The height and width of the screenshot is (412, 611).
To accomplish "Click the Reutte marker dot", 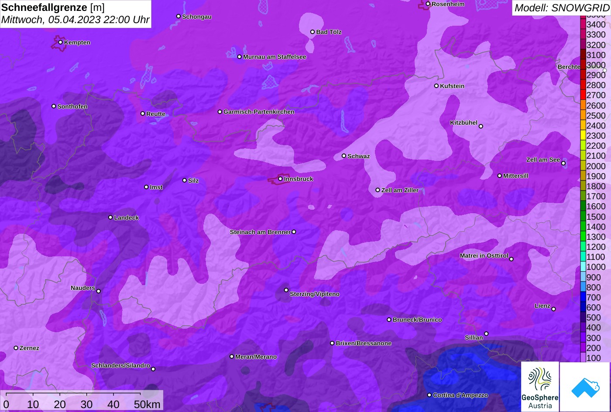I will [x=142, y=113].
